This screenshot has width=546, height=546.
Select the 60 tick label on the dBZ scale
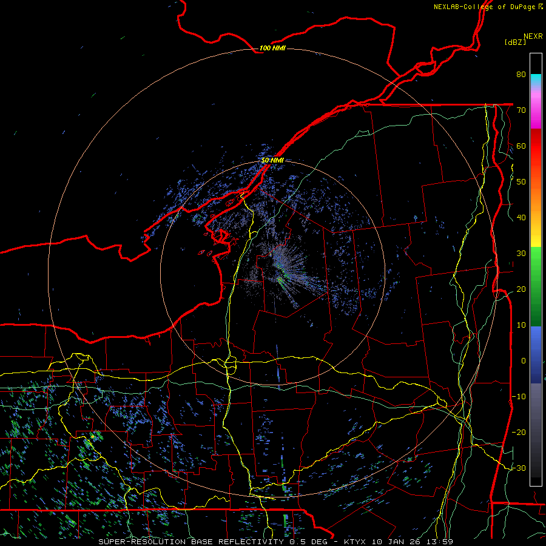(x=521, y=146)
